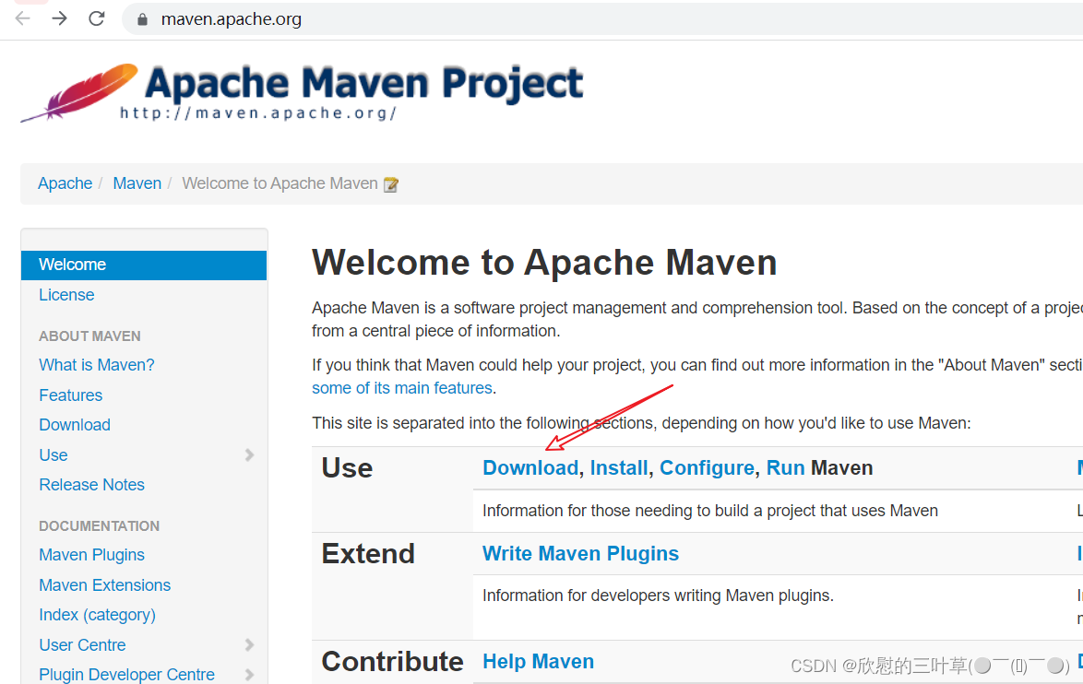This screenshot has height=684, width=1083.
Task: Click the Run link in Use row
Action: 785,468
